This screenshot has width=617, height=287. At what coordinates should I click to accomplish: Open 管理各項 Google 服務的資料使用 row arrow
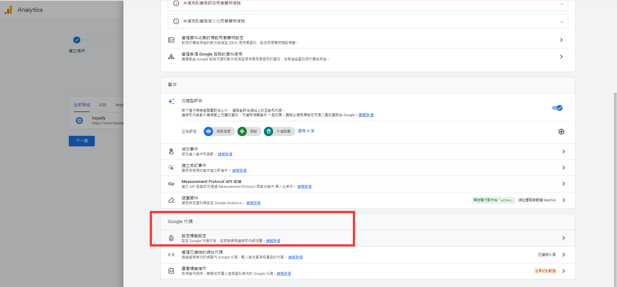click(x=561, y=57)
